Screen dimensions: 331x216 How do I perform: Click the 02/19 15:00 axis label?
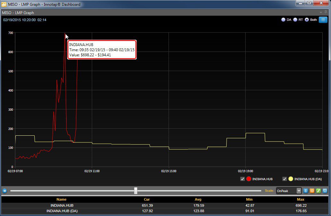[x=169, y=171]
